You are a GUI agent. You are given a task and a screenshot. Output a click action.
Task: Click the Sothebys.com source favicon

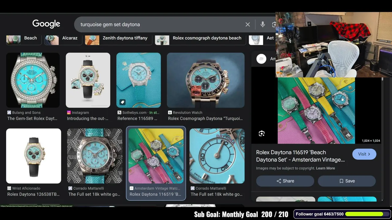click(x=119, y=112)
